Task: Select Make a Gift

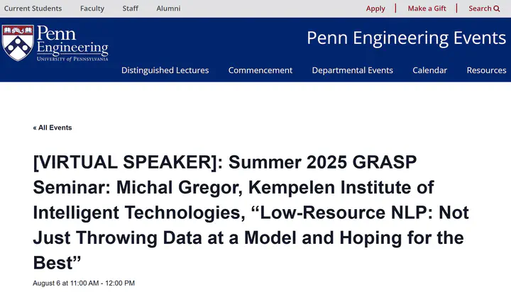Action: (427, 9)
